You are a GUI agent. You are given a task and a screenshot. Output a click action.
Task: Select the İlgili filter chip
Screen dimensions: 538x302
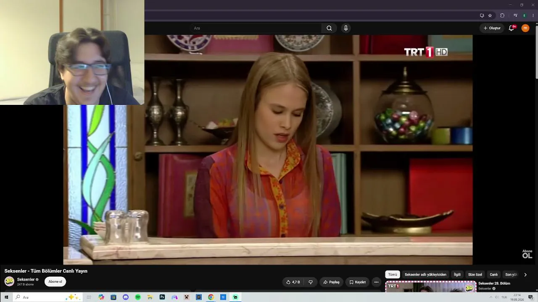[x=457, y=275]
